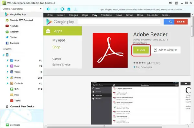Click the YouTube icon in sidebar
194x128 pixels.
(7, 26)
